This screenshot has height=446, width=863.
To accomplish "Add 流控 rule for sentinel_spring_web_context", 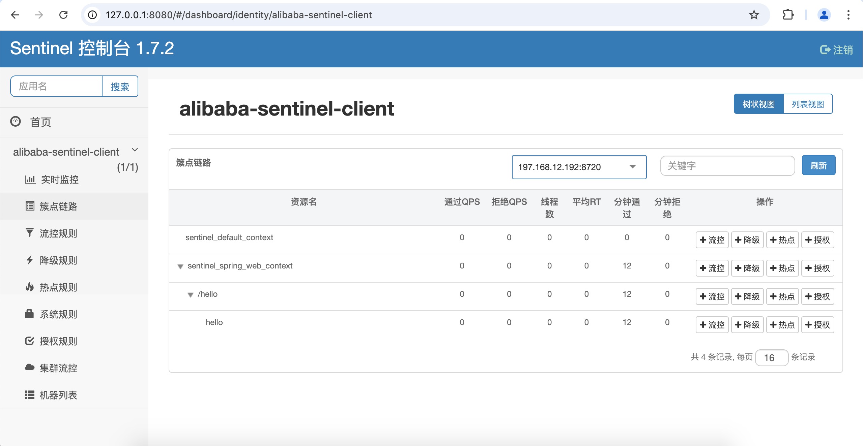I will [712, 268].
